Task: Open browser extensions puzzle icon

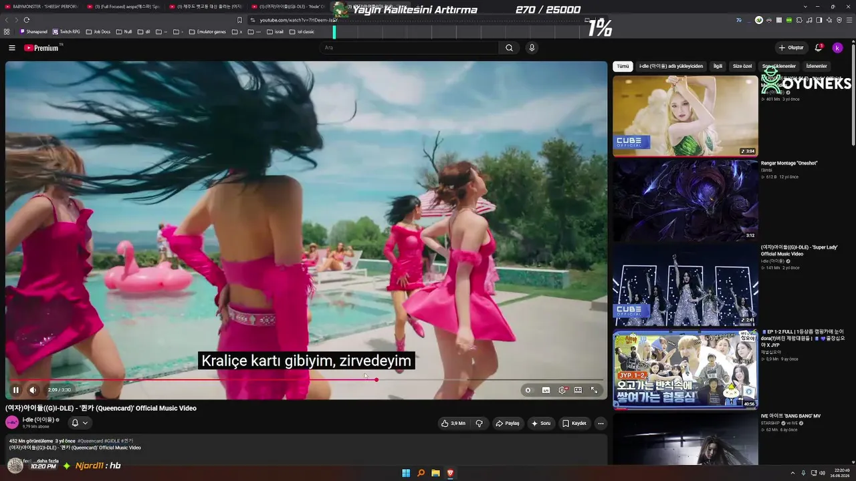Action: coord(799,20)
